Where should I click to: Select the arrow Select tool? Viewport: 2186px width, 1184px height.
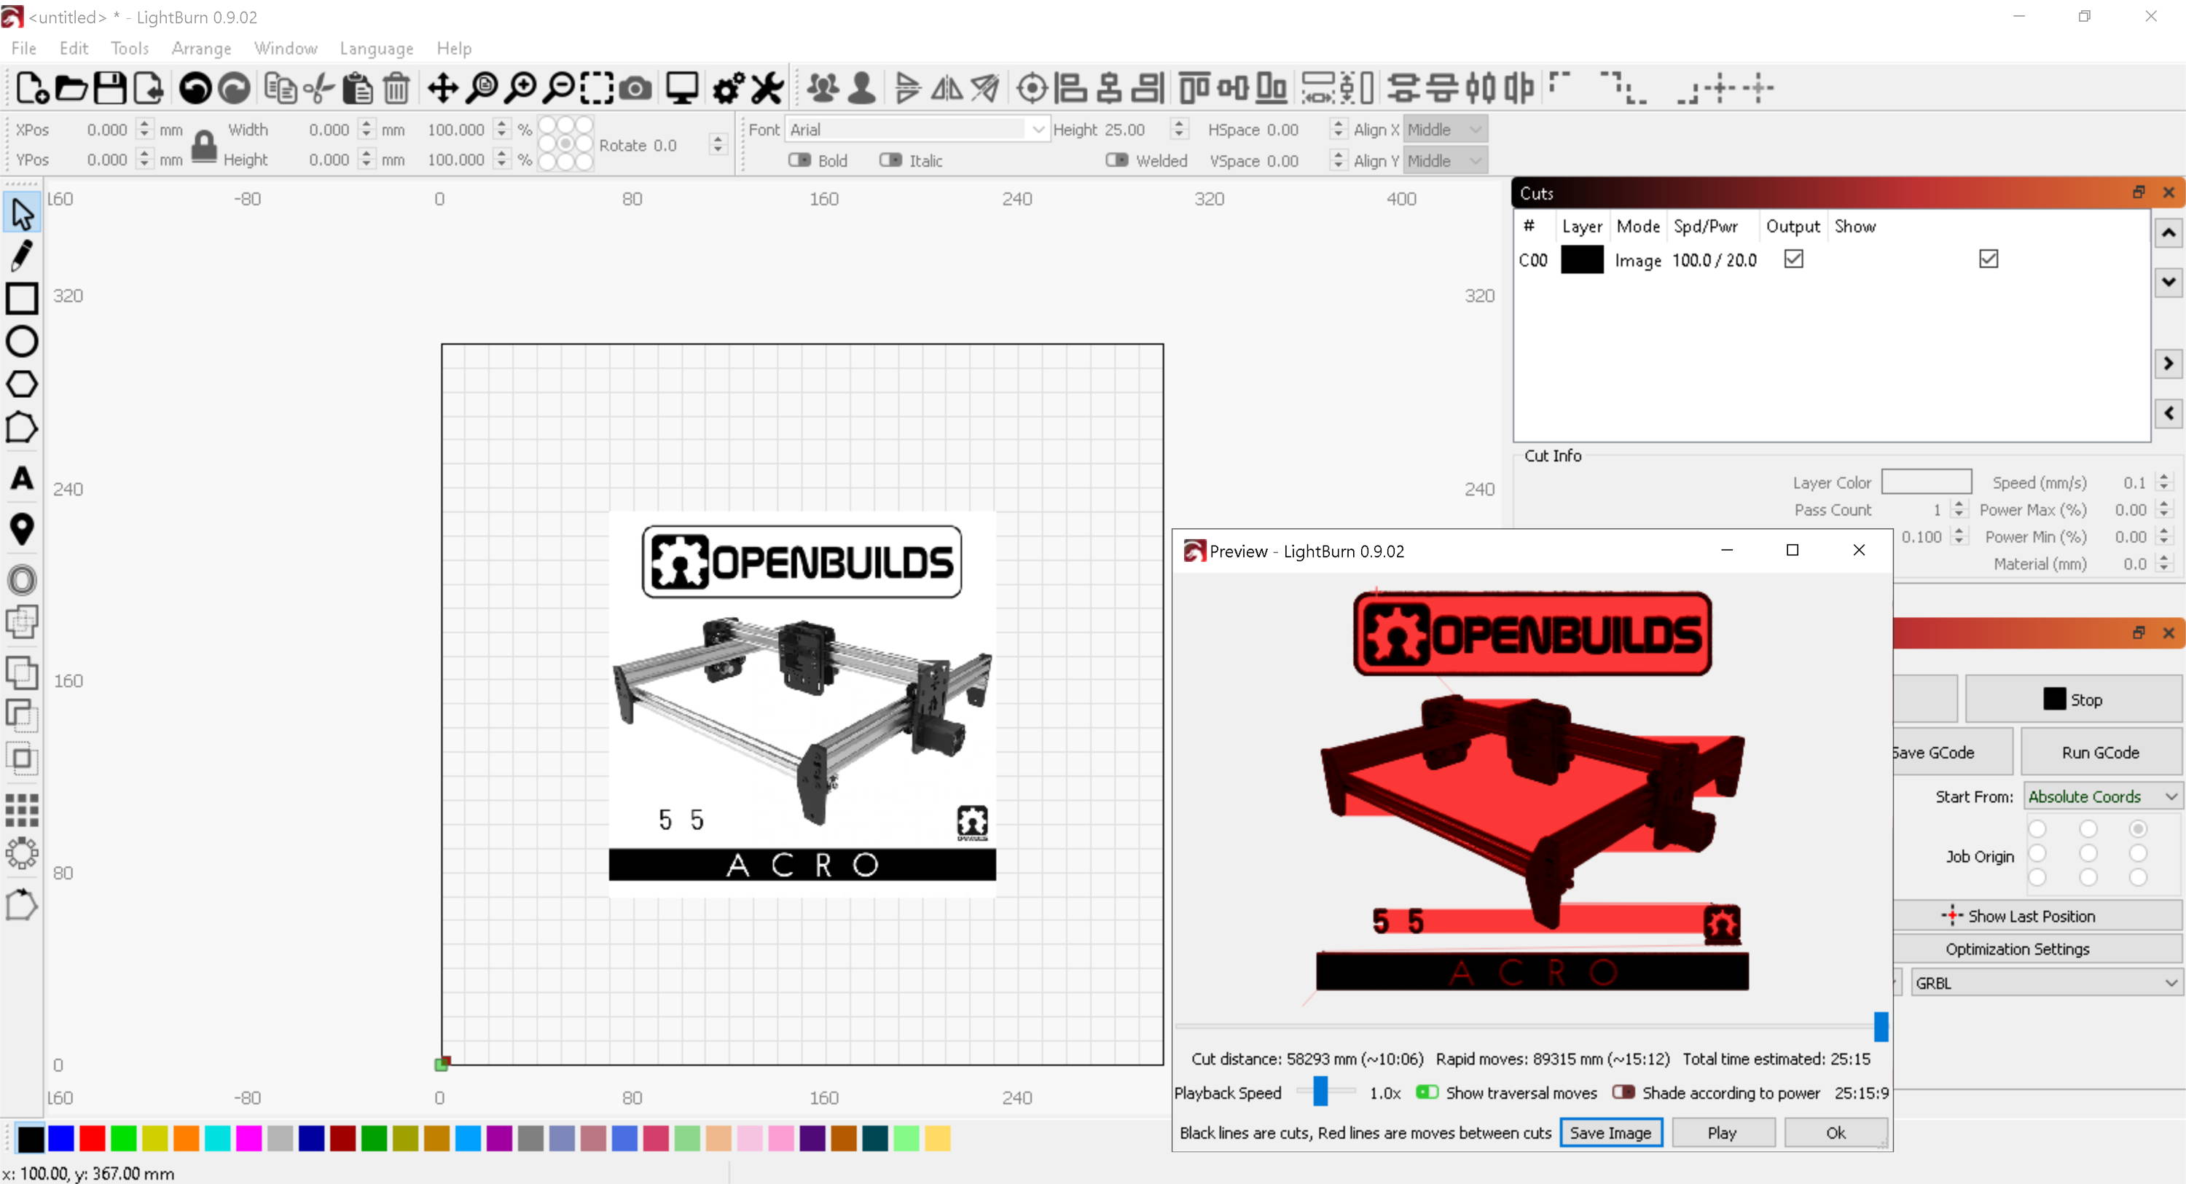(22, 213)
